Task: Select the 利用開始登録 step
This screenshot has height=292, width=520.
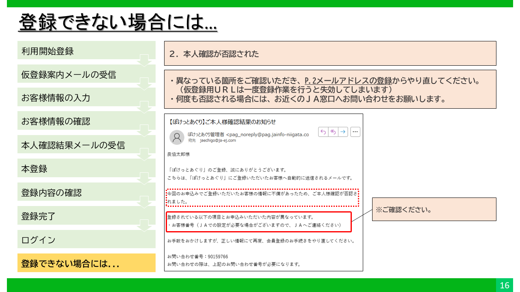Action: (86, 51)
